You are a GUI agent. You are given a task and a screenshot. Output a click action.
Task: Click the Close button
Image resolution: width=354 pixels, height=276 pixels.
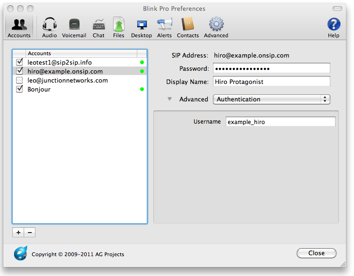pos(317,253)
